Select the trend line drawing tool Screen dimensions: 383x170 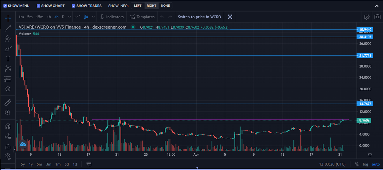click(8, 28)
